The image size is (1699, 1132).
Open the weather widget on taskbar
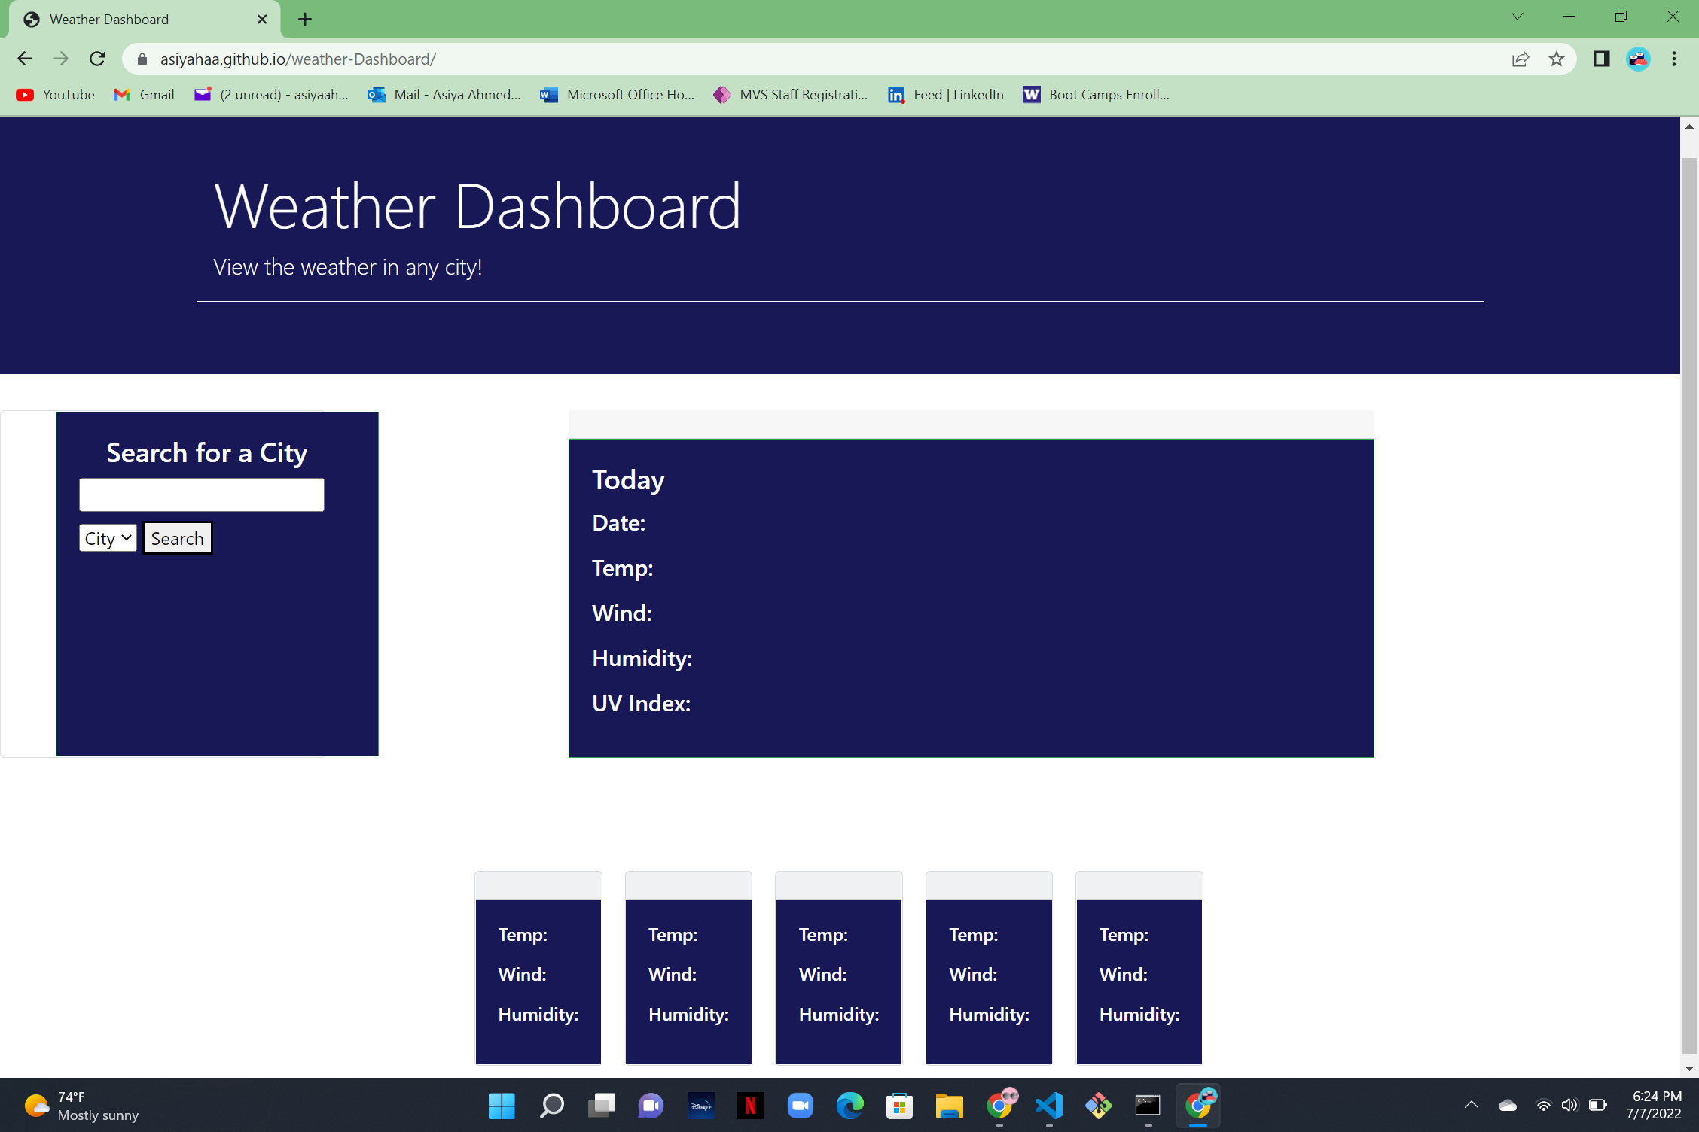tap(81, 1106)
